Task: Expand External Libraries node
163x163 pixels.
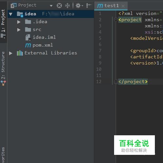Action: 11,53
